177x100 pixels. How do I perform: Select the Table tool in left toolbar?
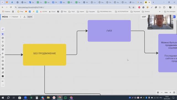point(3,69)
